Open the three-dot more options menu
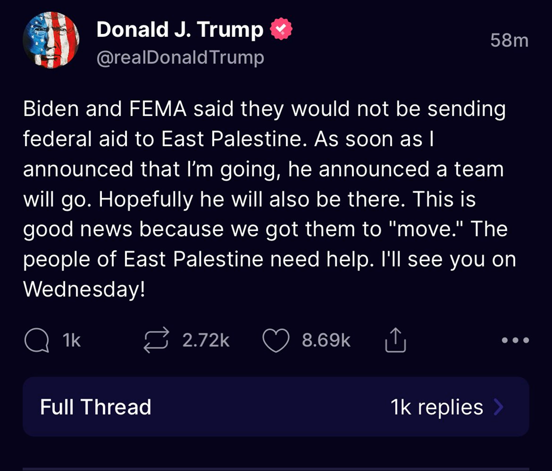Screen dimensions: 552x471 click(x=515, y=341)
